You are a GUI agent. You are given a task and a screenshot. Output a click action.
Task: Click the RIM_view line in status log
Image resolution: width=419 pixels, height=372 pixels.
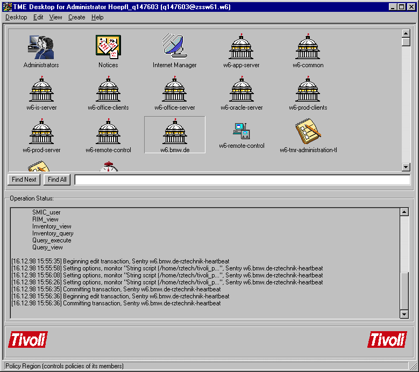(x=45, y=219)
